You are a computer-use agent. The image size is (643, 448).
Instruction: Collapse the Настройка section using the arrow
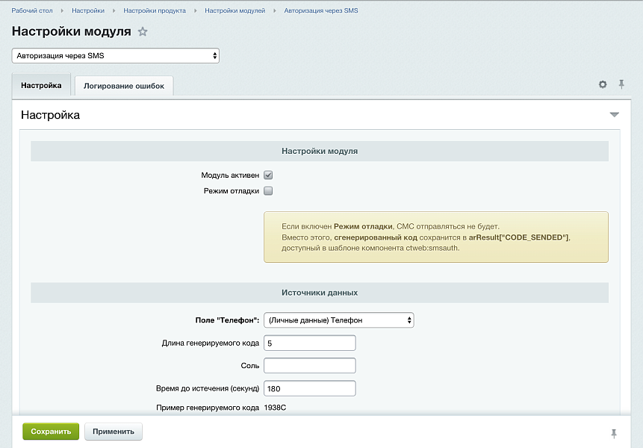[x=615, y=114]
